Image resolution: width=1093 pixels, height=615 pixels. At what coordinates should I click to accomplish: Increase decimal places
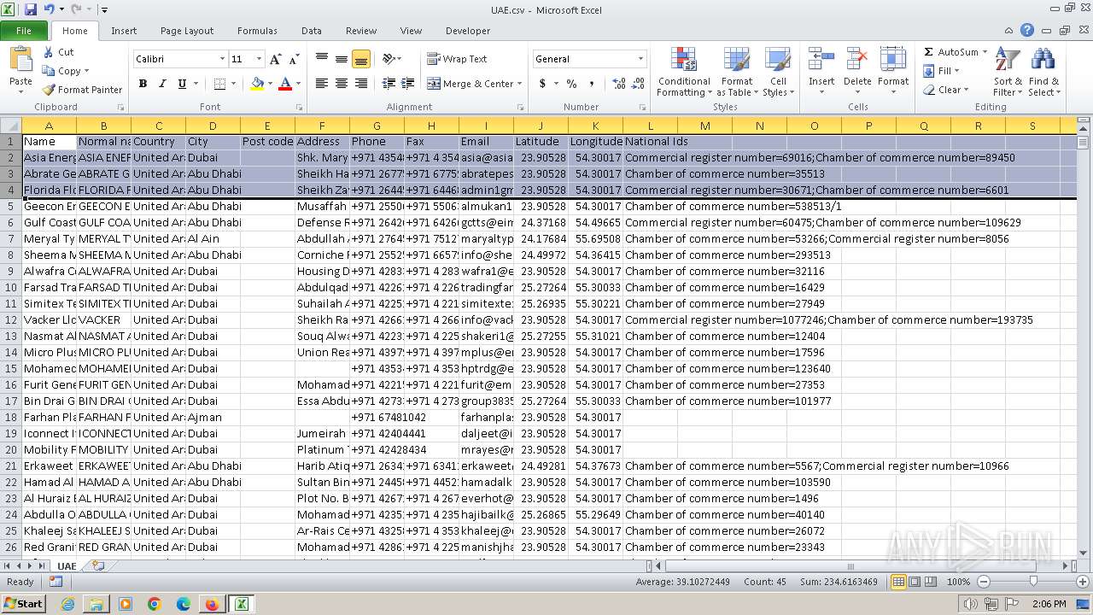pyautogui.click(x=619, y=84)
